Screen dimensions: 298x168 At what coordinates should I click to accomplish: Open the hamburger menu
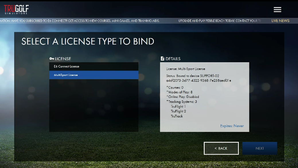[x=277, y=10]
